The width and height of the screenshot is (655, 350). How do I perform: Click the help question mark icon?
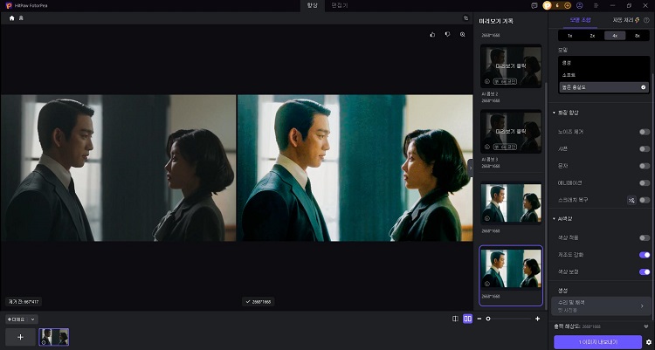coord(646,20)
